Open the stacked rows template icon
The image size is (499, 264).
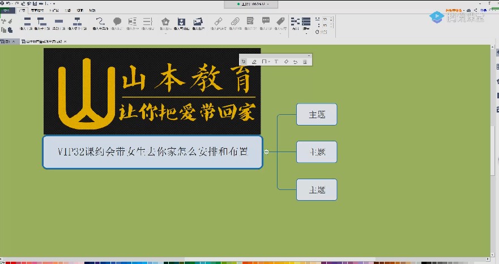coord(306,21)
